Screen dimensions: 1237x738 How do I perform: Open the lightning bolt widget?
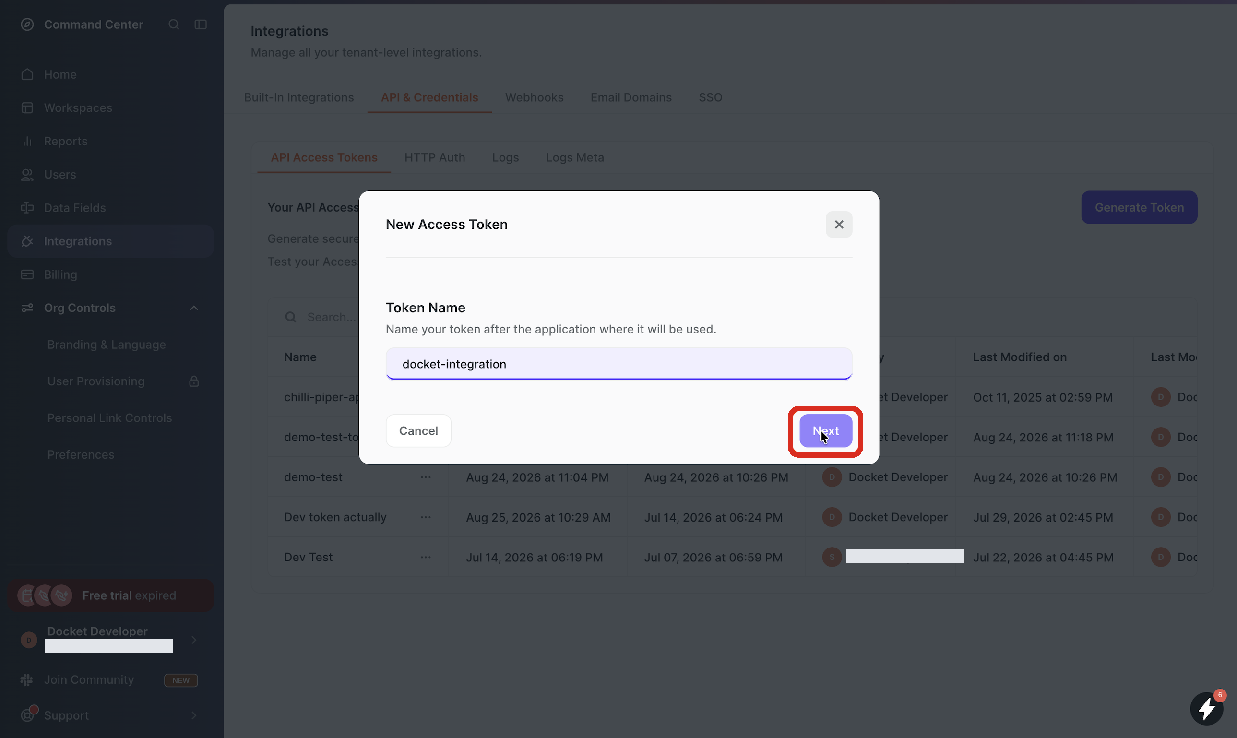1207,709
